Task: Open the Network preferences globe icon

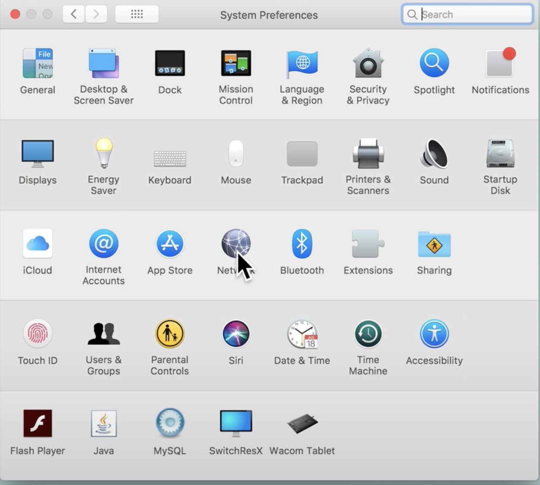Action: point(236,243)
